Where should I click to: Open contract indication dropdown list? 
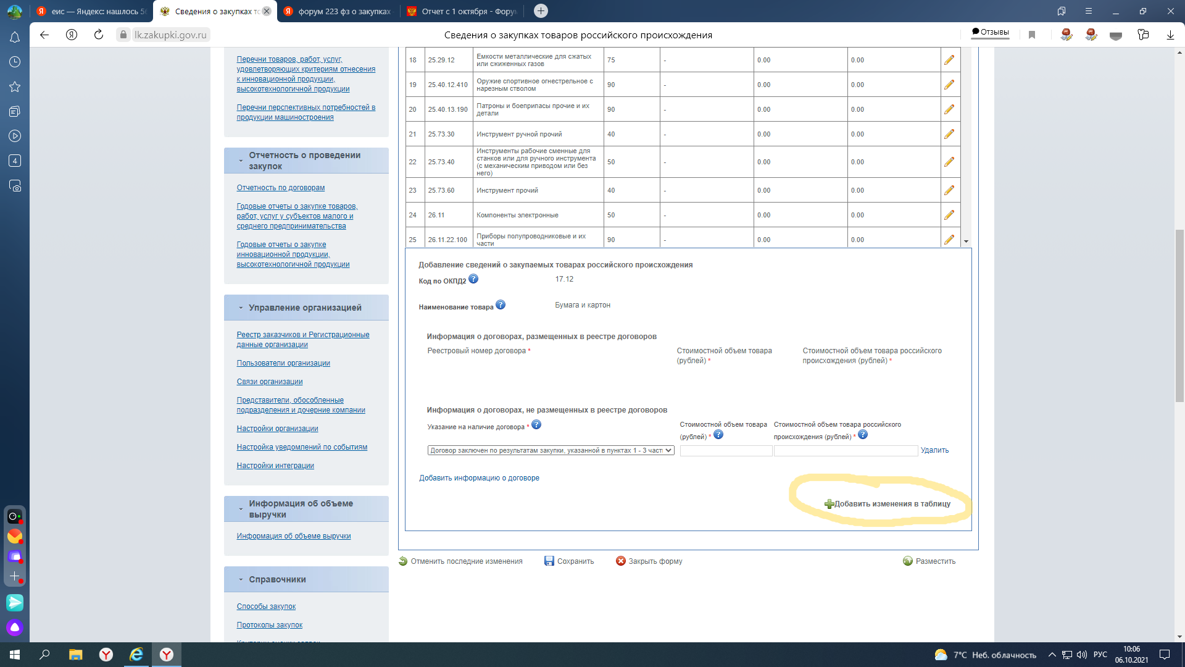(551, 451)
